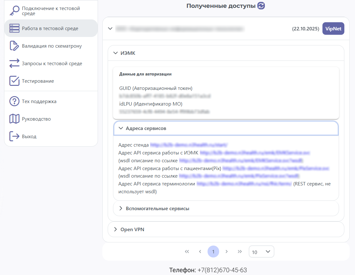Screen dimensions: 355x275
Task: Open wsdl description link for Pix service
Action: point(239,176)
